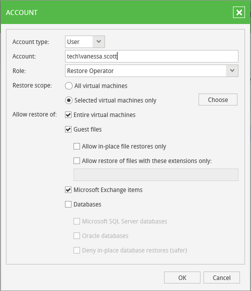Enable the Databases checkbox
Viewport: 251px width, 291px height.
pos(68,204)
